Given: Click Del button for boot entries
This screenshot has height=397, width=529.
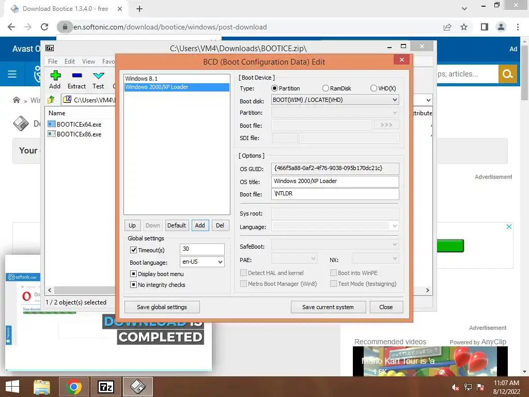Looking at the screenshot, I should 220,225.
